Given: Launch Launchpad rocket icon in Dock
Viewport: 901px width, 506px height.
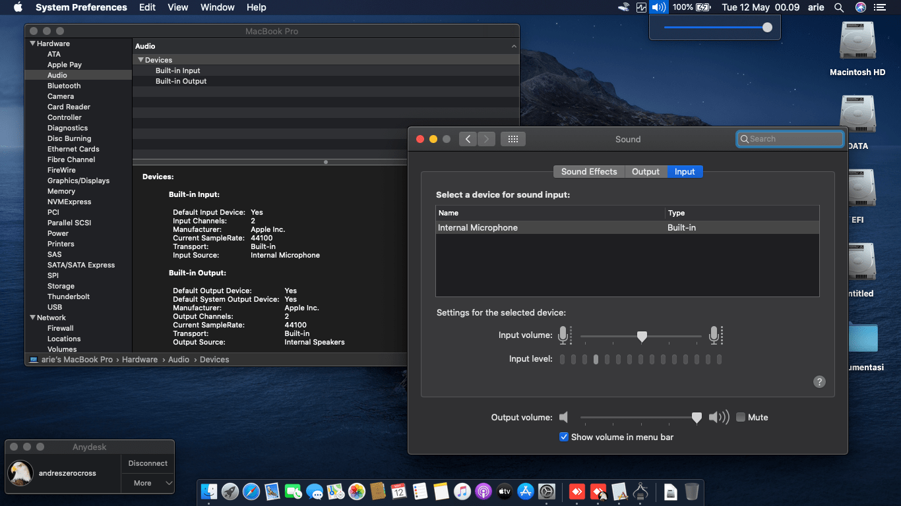Looking at the screenshot, I should pyautogui.click(x=230, y=492).
